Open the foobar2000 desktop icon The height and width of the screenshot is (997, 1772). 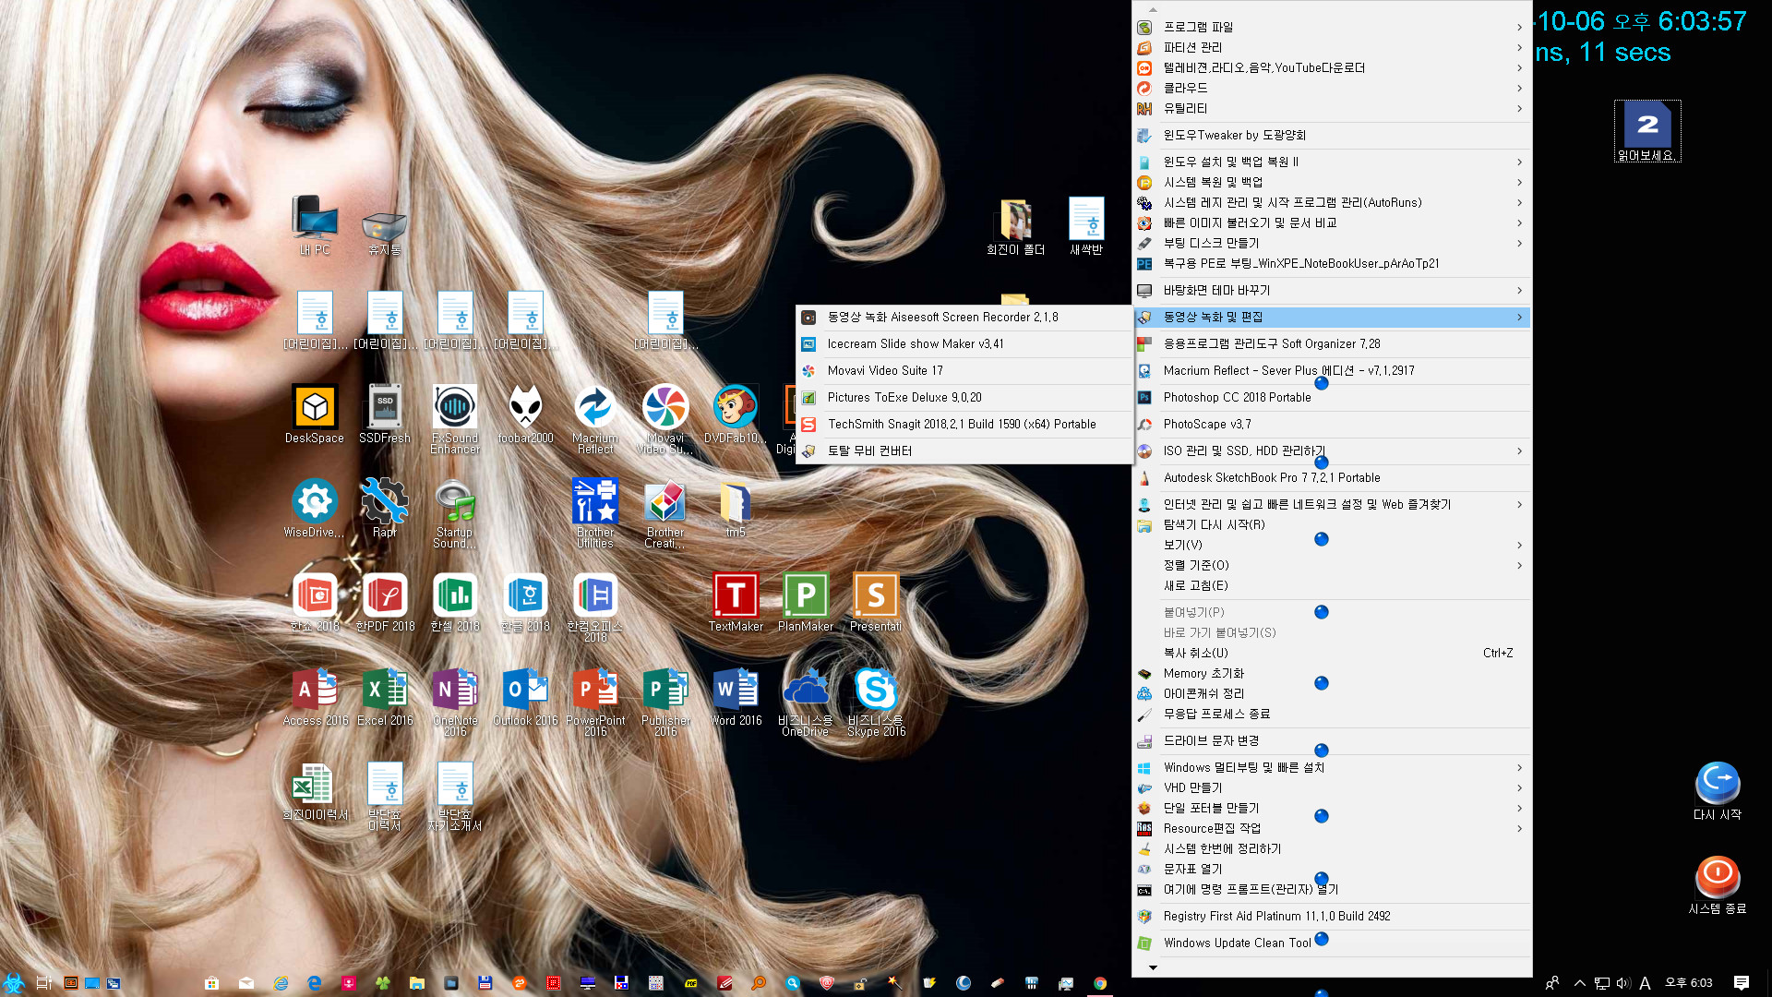pos(525,414)
